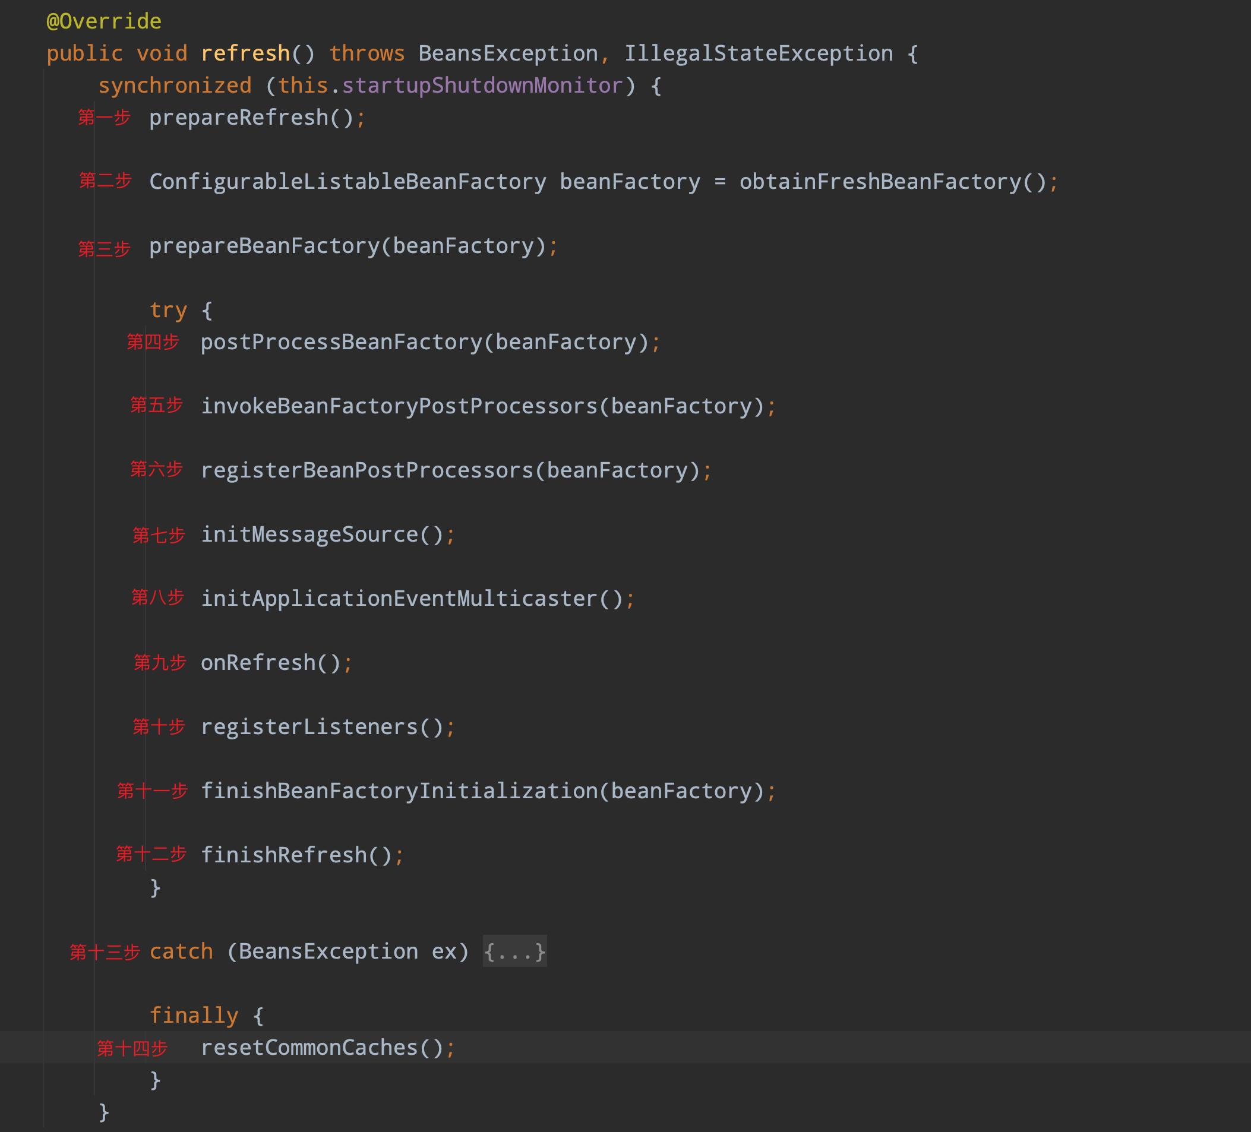Click the ConfigurableListableBeanFactory type name
This screenshot has height=1132, width=1251.
[x=347, y=182]
